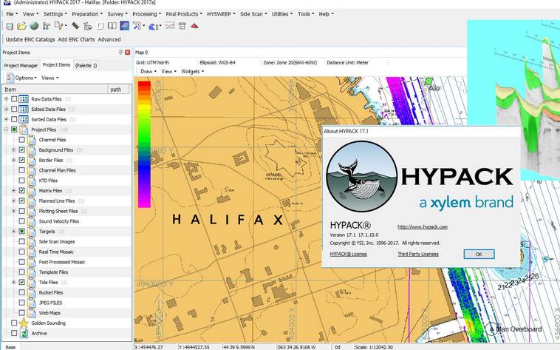Click the blue square chart toolbar icon
560x350 pixels.
coord(125,26)
